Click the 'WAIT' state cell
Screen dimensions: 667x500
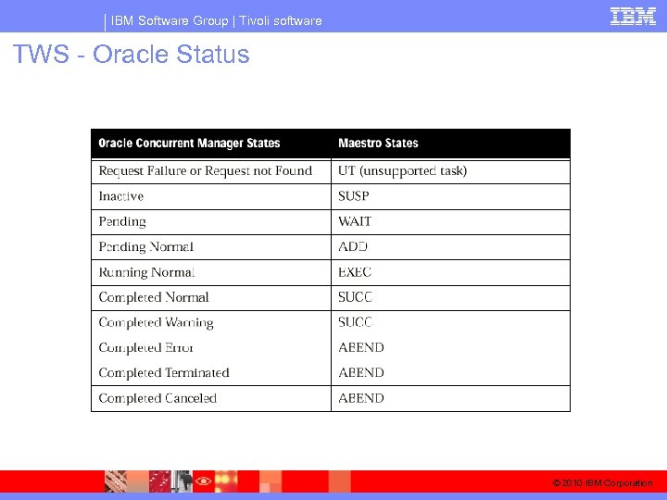(450, 222)
